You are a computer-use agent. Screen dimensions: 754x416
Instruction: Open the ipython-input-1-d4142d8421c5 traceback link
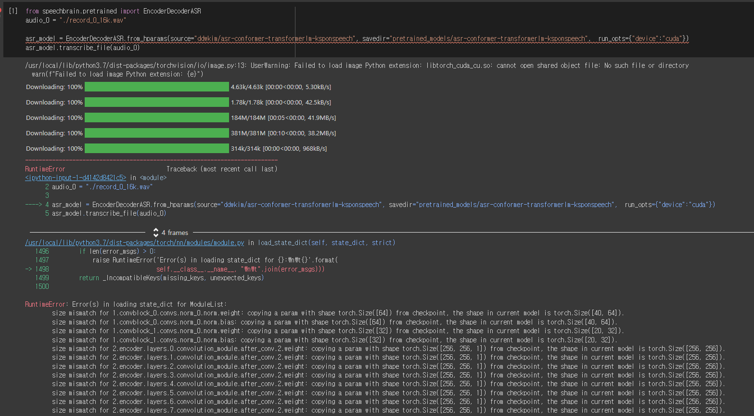(75, 177)
